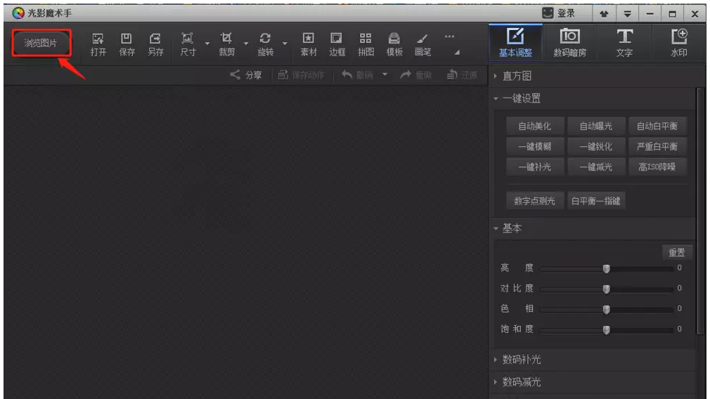This screenshot has height=399, width=710.
Task: Open the 尺寸 dropdown arrow
Action: (x=207, y=44)
